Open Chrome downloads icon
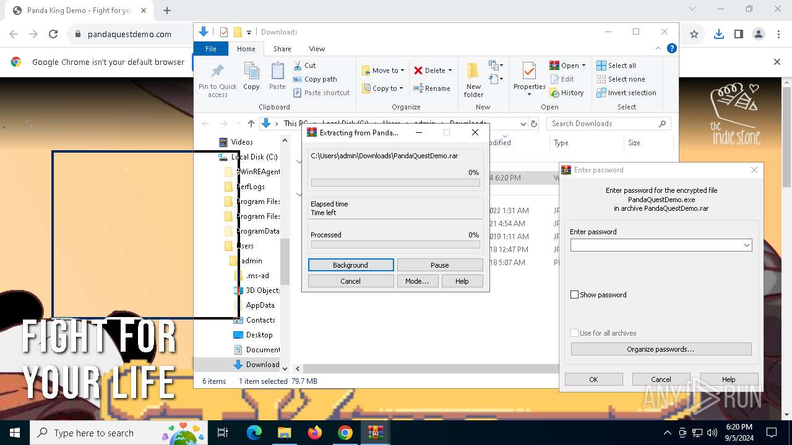This screenshot has width=792, height=445. point(718,34)
